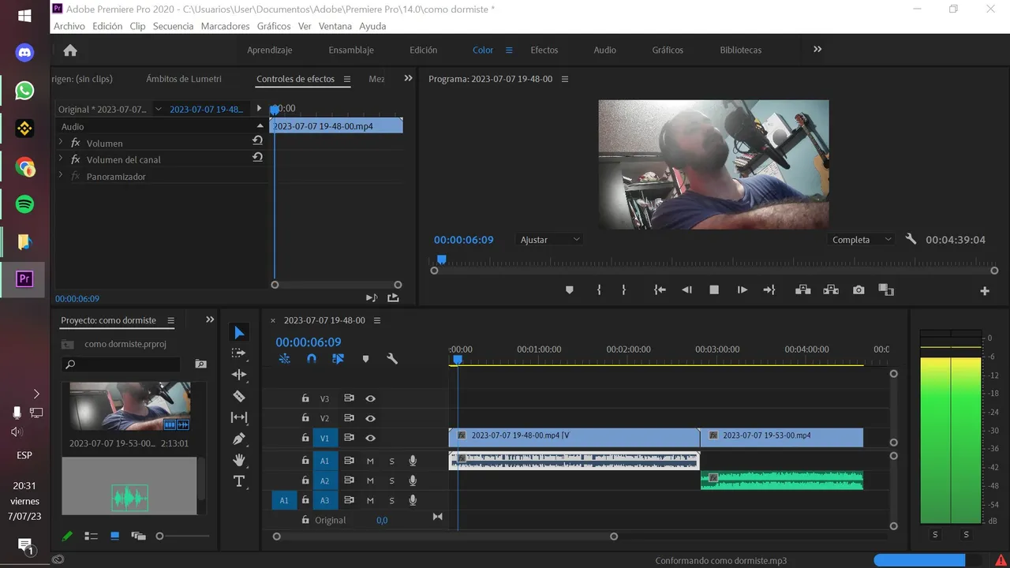Click the Home icon in workspace bar
This screenshot has height=568, width=1010.
70,50
